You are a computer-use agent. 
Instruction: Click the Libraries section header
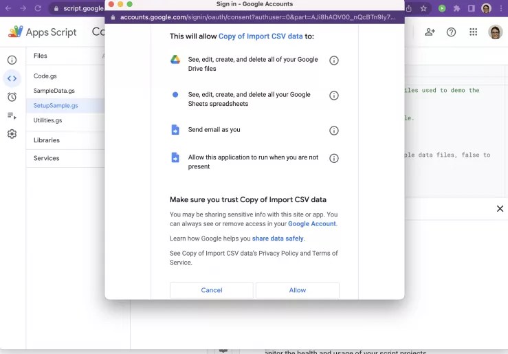[x=47, y=140]
